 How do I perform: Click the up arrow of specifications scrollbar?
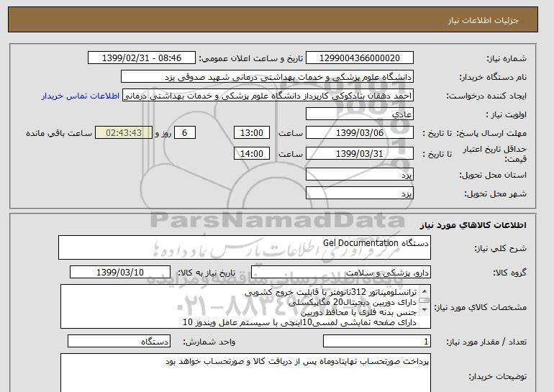(x=424, y=291)
